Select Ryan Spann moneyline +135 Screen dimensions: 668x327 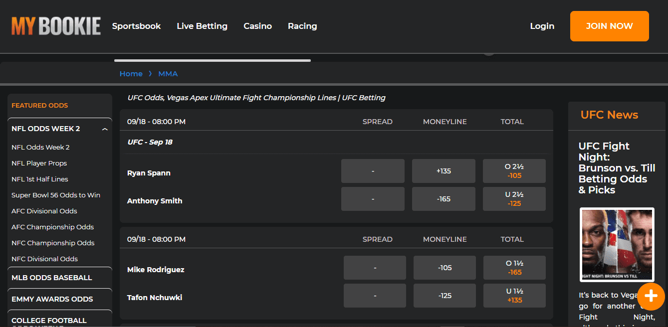[444, 171]
